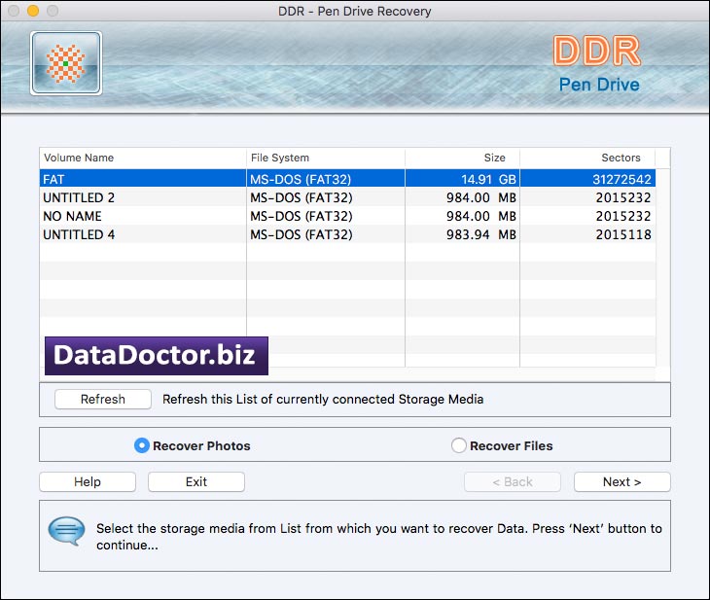Viewport: 710px width, 600px height.
Task: Proceed with the Next button
Action: point(621,481)
